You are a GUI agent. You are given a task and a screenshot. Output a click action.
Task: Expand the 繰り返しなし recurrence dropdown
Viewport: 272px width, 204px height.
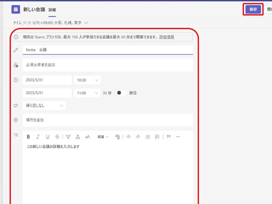click(44, 106)
